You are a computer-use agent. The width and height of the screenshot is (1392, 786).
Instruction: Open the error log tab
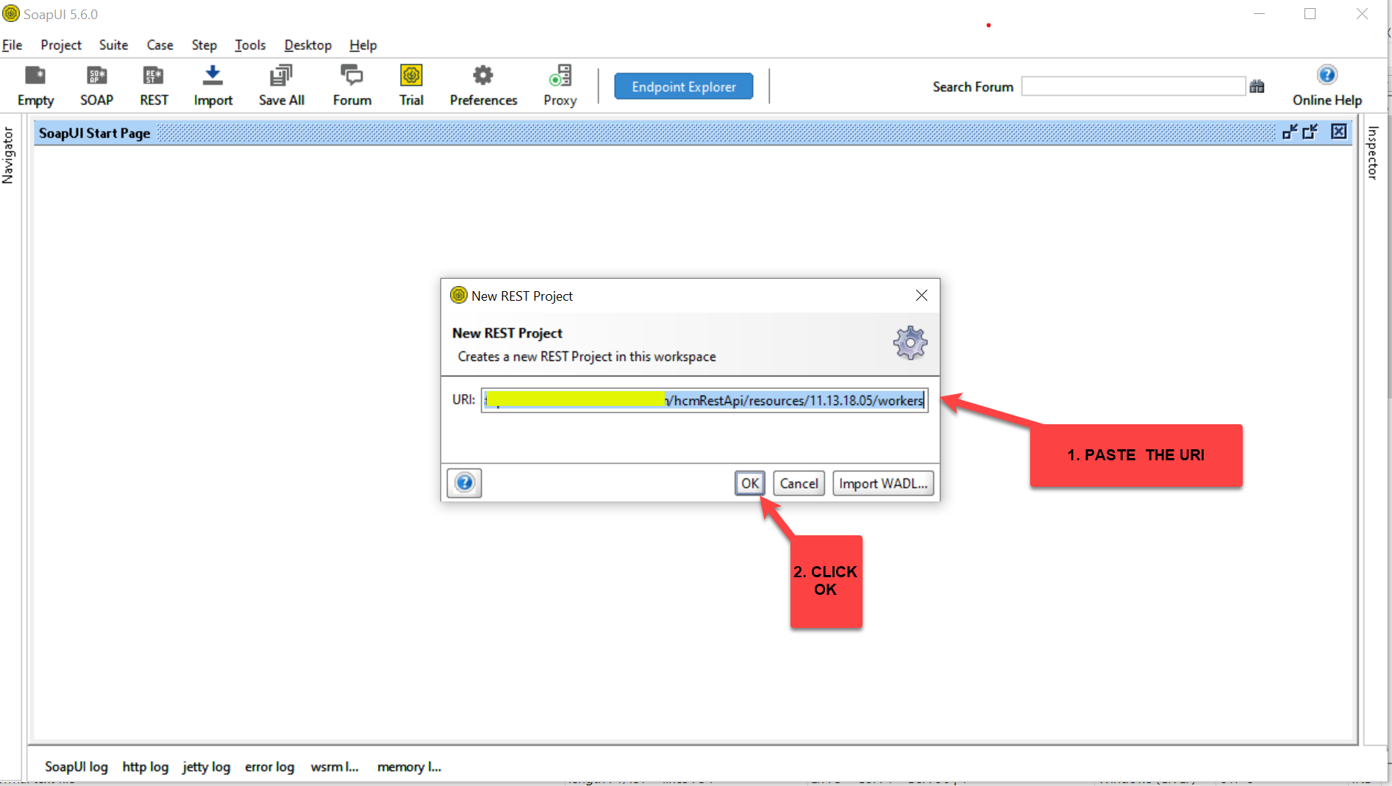tap(269, 766)
